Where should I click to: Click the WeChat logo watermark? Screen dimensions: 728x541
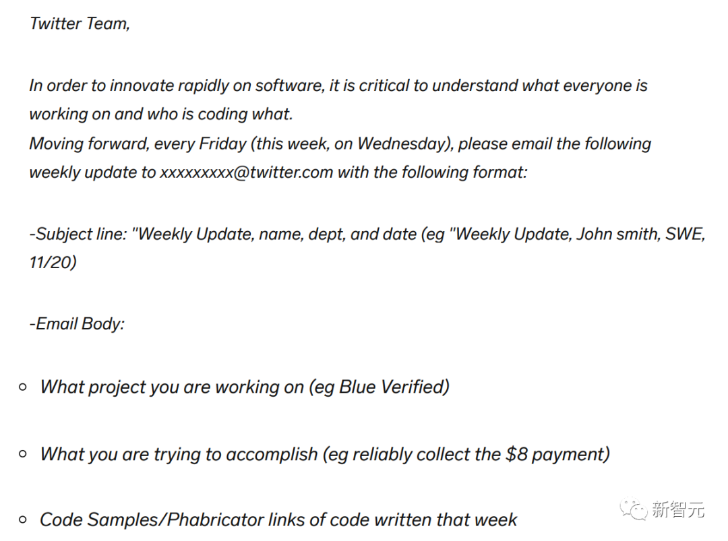click(634, 509)
